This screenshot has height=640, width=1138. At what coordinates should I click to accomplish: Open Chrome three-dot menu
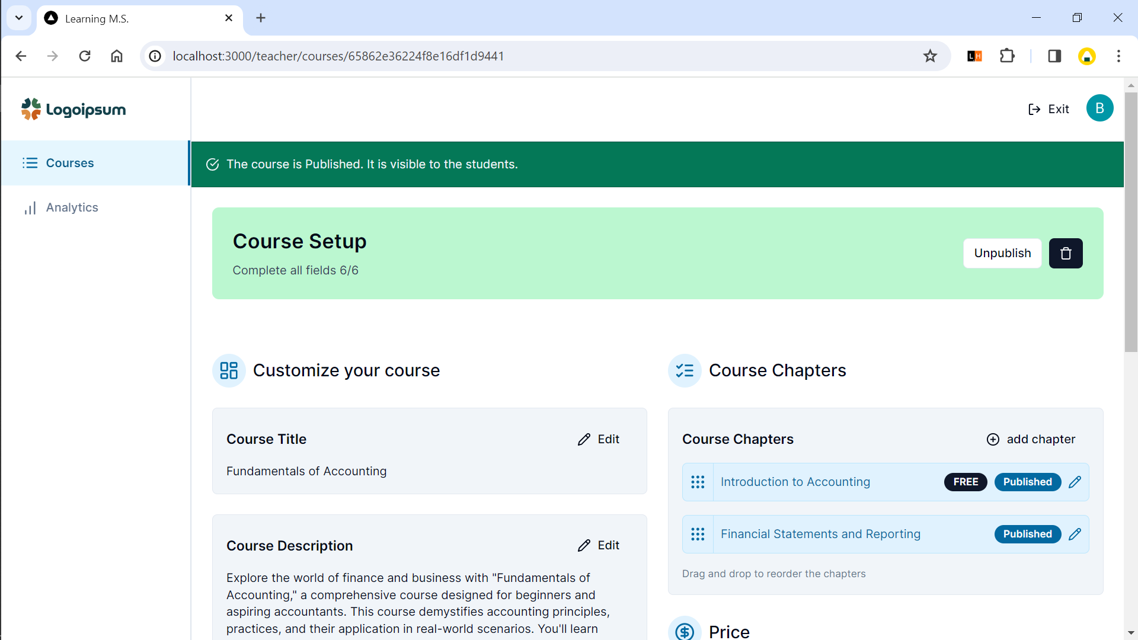click(x=1118, y=56)
